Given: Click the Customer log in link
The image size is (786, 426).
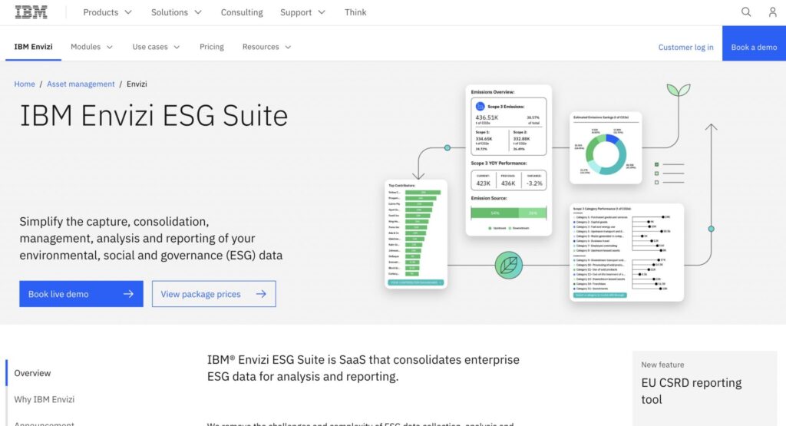Looking at the screenshot, I should [x=685, y=47].
